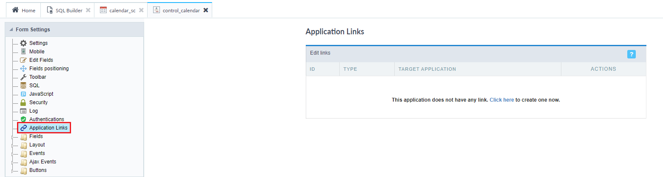Expand the Fields folder
Viewport: 663px width, 177px height.
click(x=36, y=136)
